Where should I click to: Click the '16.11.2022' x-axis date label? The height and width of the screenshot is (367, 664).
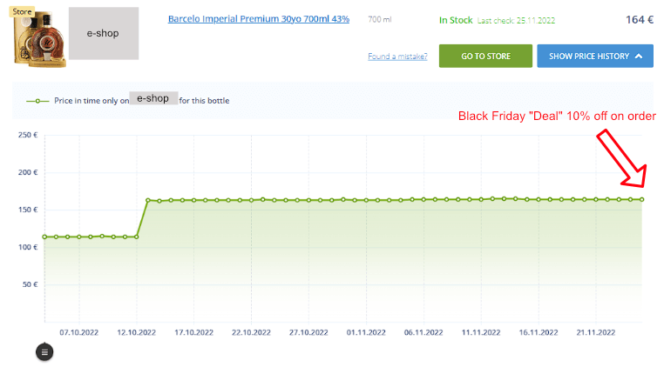click(x=539, y=332)
